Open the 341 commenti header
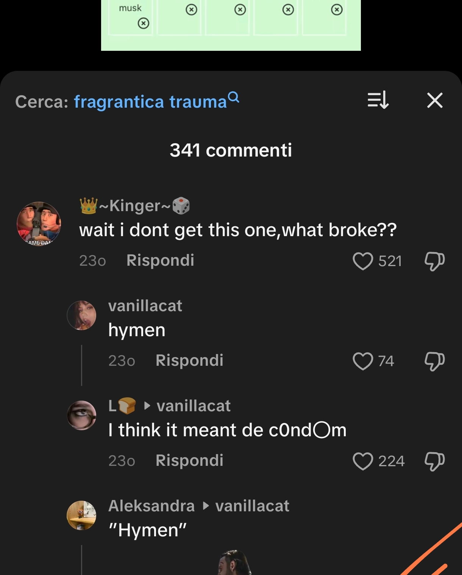 pyautogui.click(x=231, y=150)
